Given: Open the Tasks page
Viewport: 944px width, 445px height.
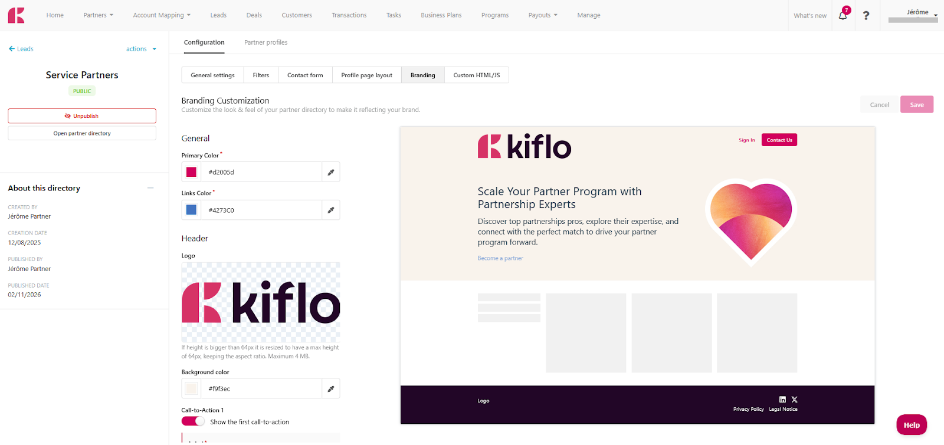Looking at the screenshot, I should click(x=394, y=15).
